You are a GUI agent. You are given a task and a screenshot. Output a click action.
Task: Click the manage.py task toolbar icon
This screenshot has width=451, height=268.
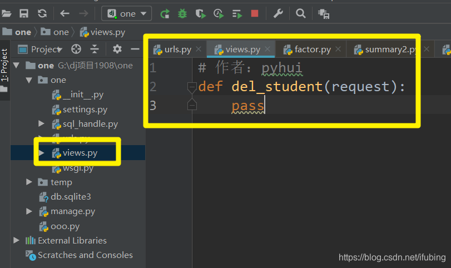pyautogui.click(x=324, y=14)
